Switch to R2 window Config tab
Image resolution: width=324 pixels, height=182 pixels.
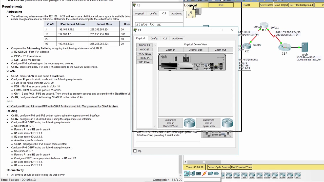pyautogui.click(x=153, y=13)
